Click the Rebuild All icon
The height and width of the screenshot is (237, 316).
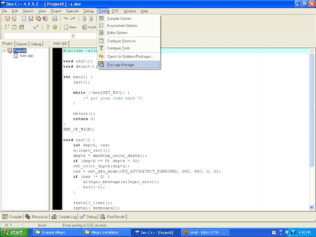tap(28, 27)
